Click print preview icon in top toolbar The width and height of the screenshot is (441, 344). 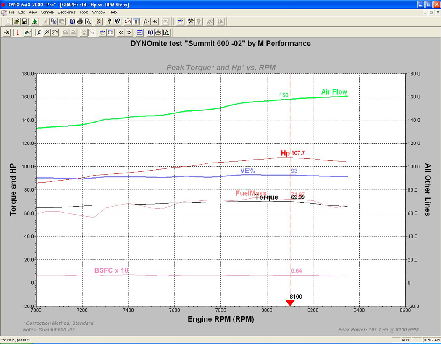[x=88, y=21]
